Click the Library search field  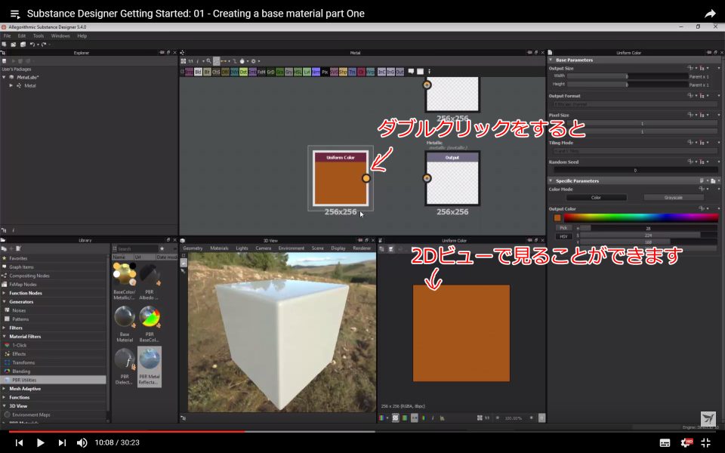point(137,248)
